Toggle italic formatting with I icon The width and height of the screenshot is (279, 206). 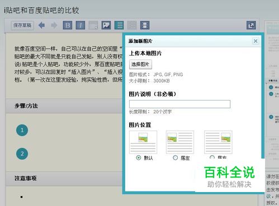point(81,25)
